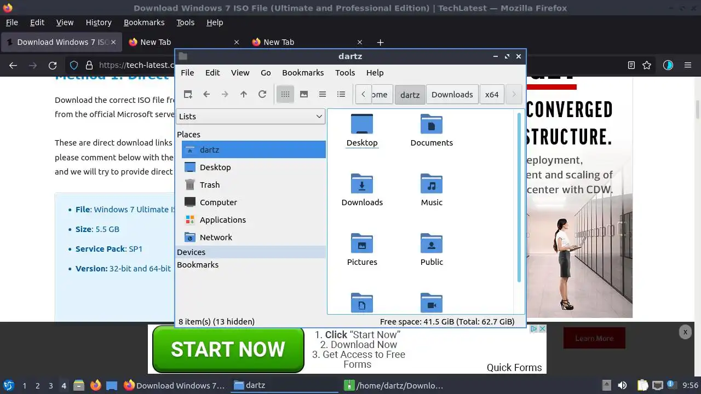Close the Download Windows 7 ISO tab
701x394 pixels.
coord(113,42)
